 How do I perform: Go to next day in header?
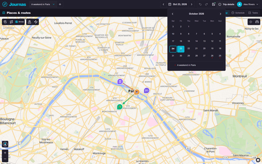click(191, 4)
